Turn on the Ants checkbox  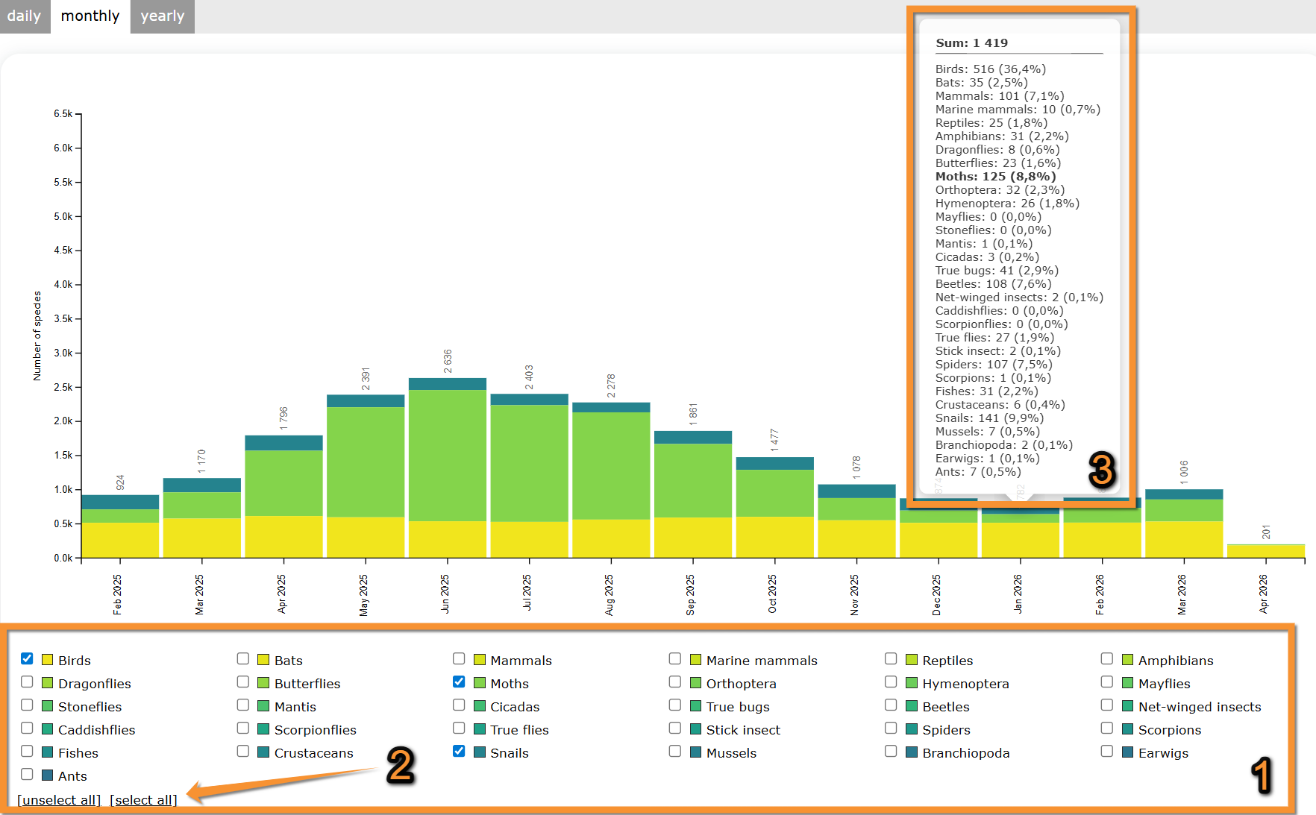28,775
